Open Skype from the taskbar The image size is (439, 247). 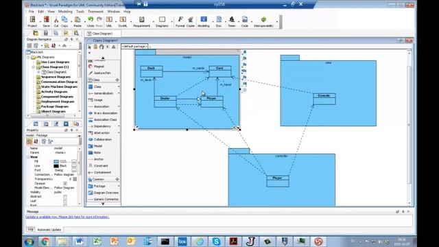(x=216, y=242)
